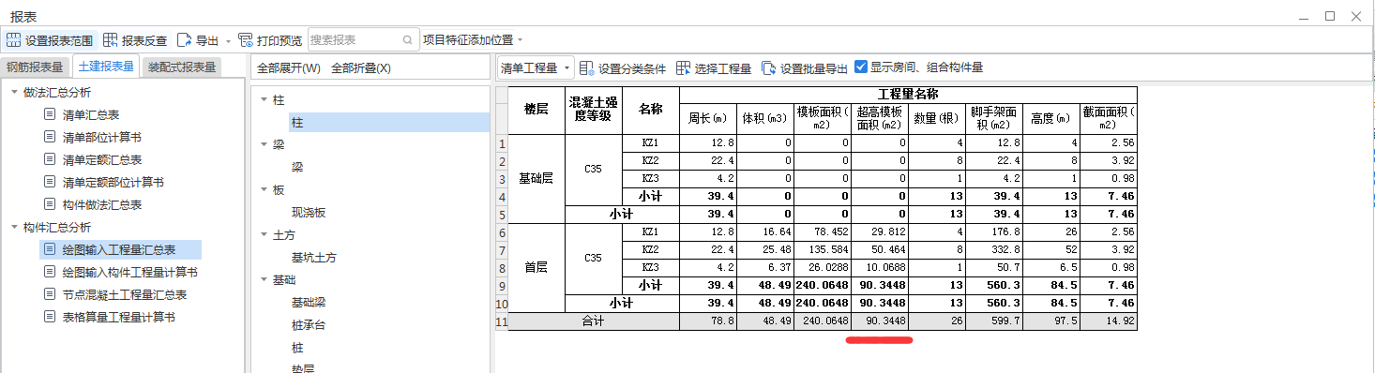This screenshot has width=1375, height=373.
Task: Click the 导出 export icon
Action: pos(184,40)
